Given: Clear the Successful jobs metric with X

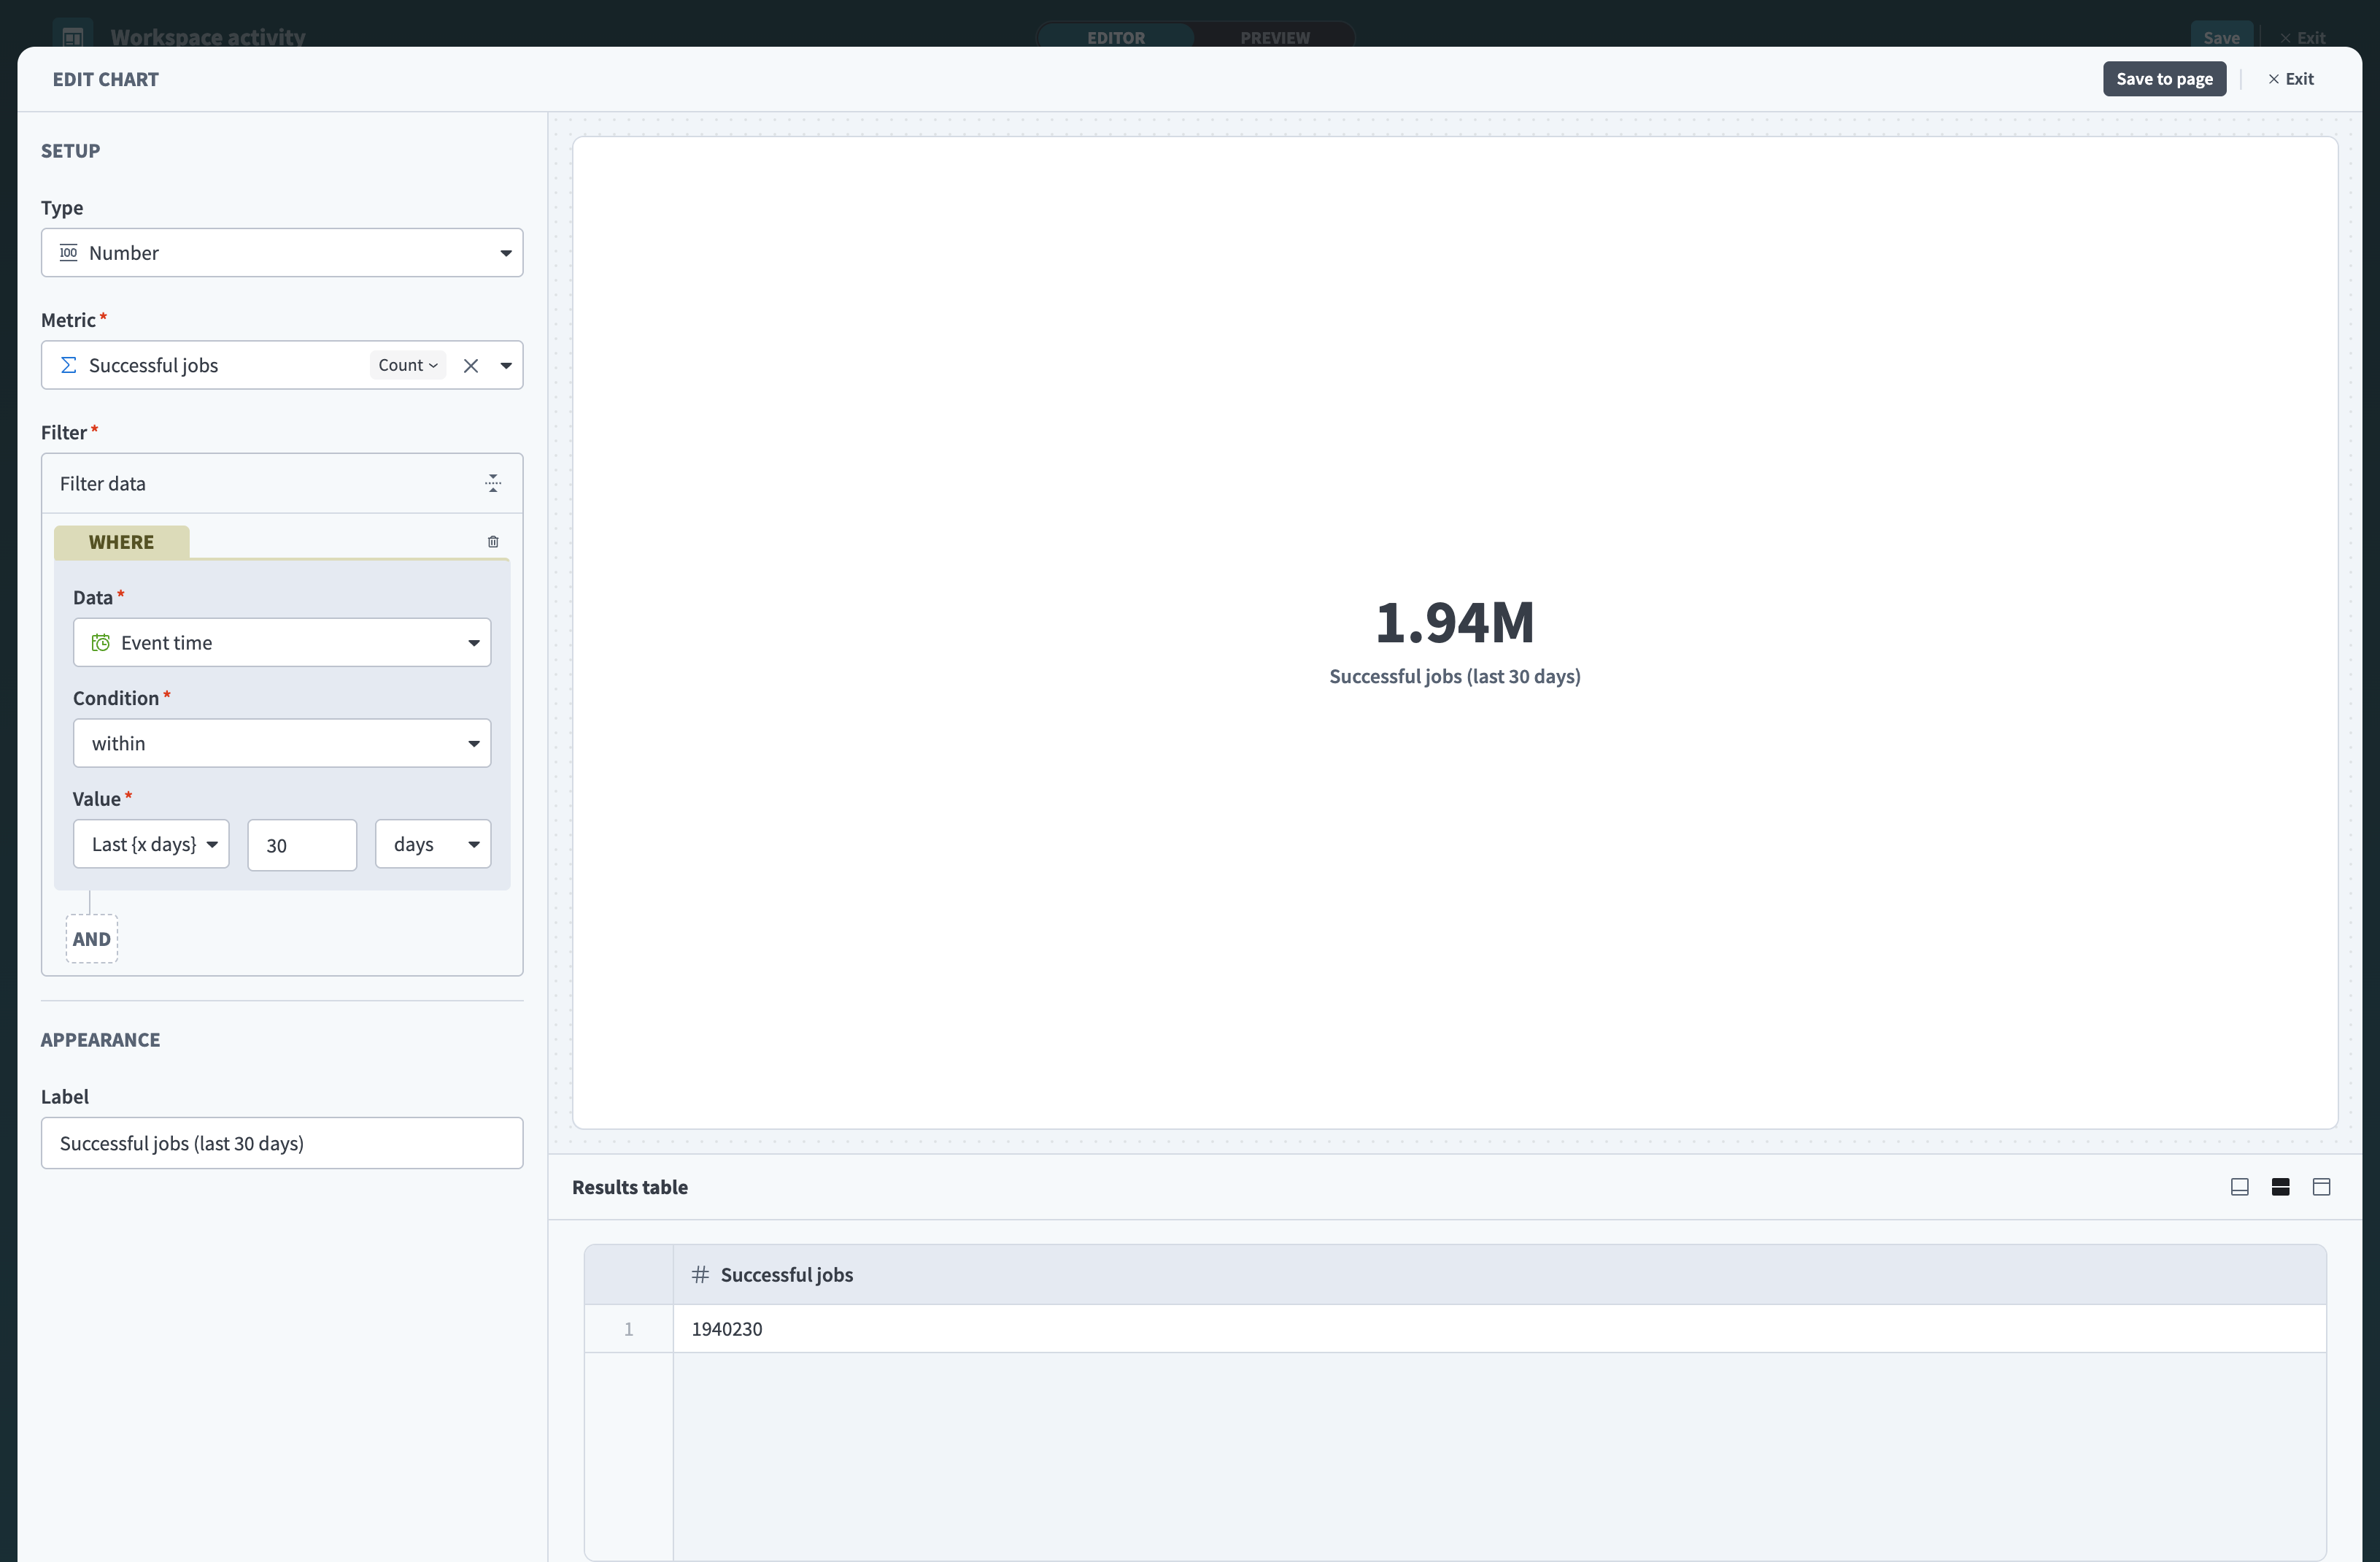Looking at the screenshot, I should point(471,365).
